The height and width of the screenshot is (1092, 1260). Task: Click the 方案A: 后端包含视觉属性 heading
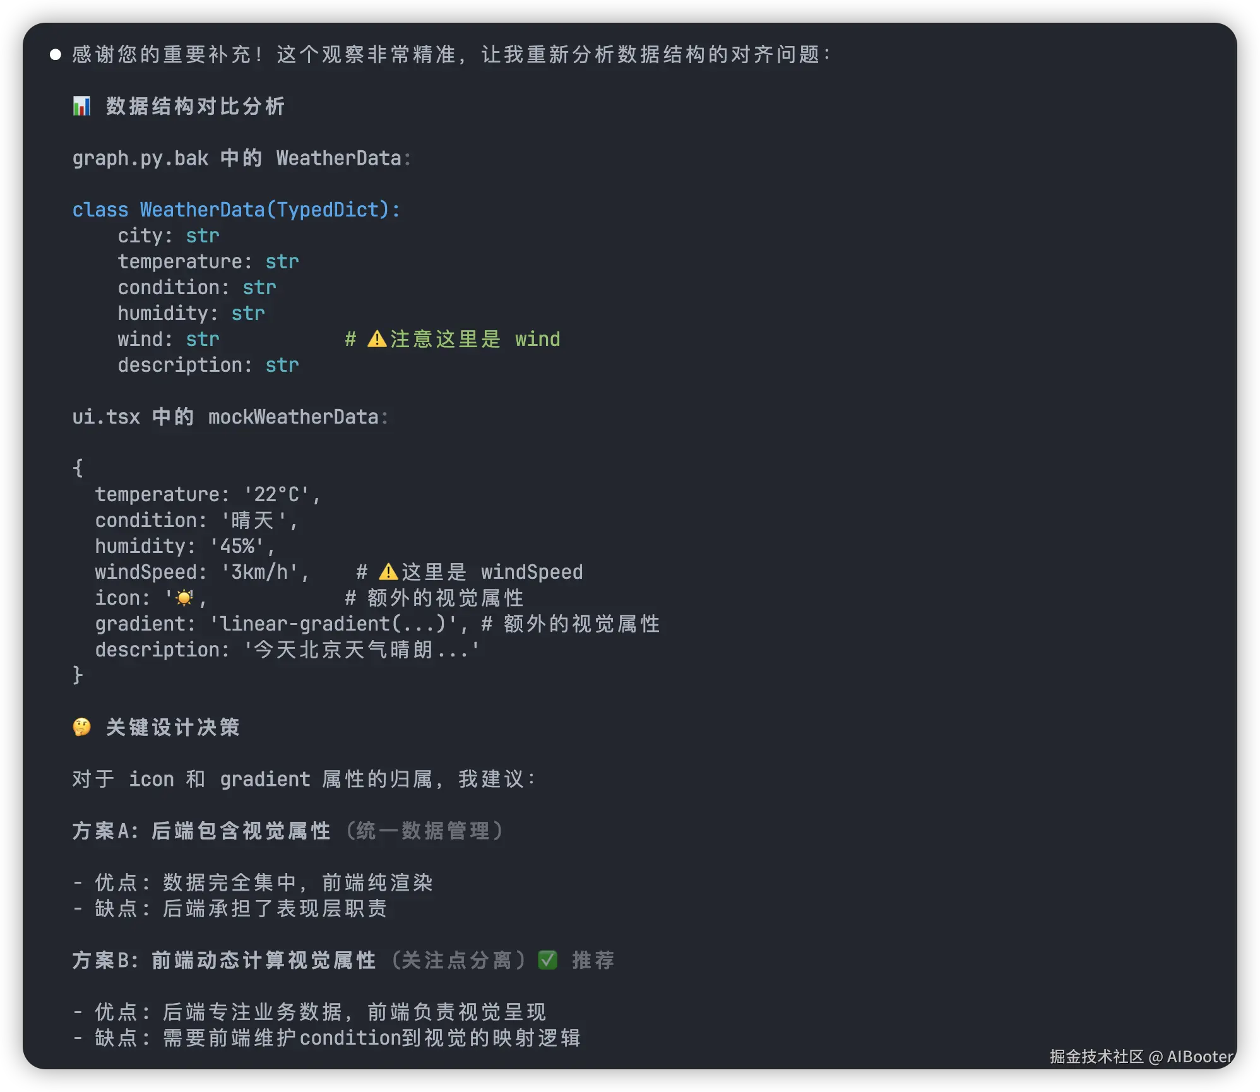pos(201,831)
